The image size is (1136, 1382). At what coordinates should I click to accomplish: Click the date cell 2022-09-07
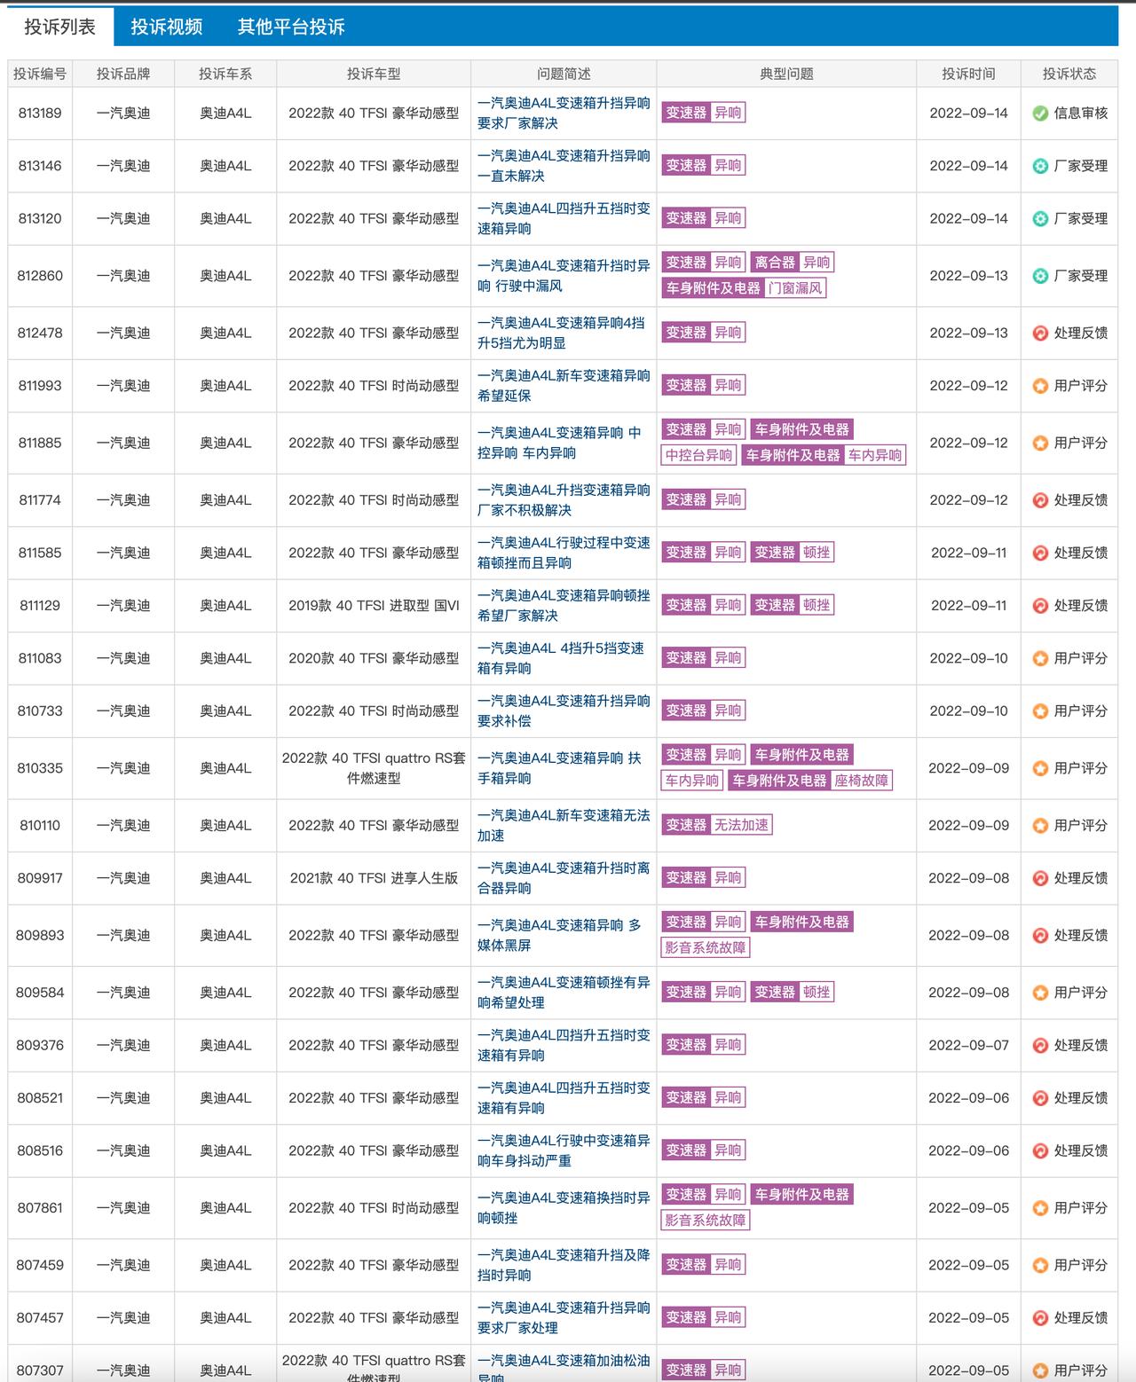(x=968, y=1046)
